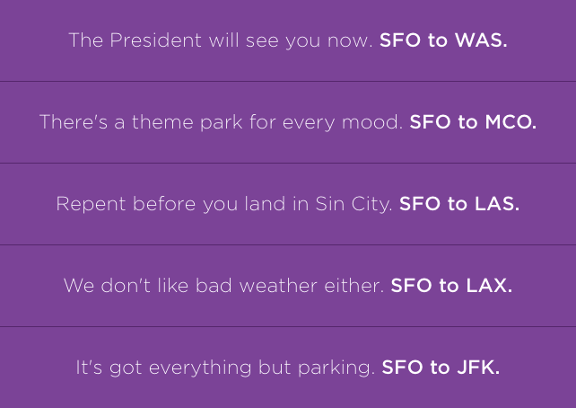The height and width of the screenshot is (408, 576).
Task: Click "SFO" in the President promo row
Action: pyautogui.click(x=400, y=40)
